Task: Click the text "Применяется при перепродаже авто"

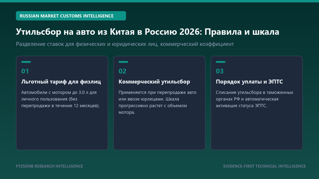Action: [157, 92]
